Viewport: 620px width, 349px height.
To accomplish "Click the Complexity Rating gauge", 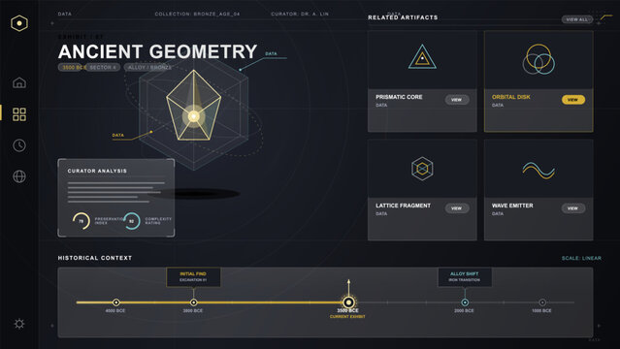I will [x=132, y=221].
